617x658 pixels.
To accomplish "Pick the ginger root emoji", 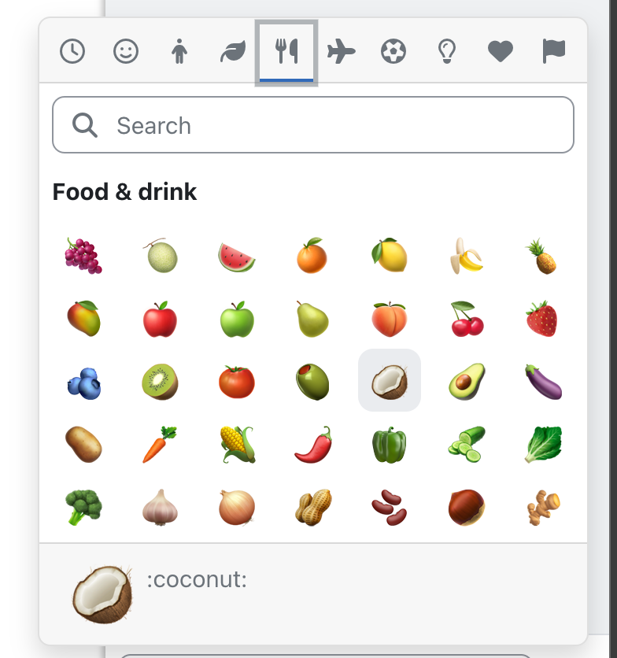I will pos(543,507).
